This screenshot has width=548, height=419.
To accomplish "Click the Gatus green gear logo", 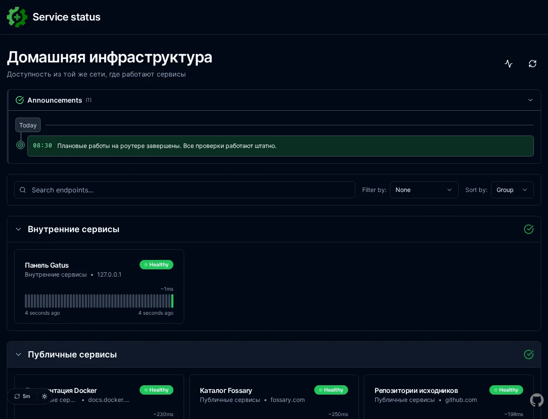I will click(17, 17).
